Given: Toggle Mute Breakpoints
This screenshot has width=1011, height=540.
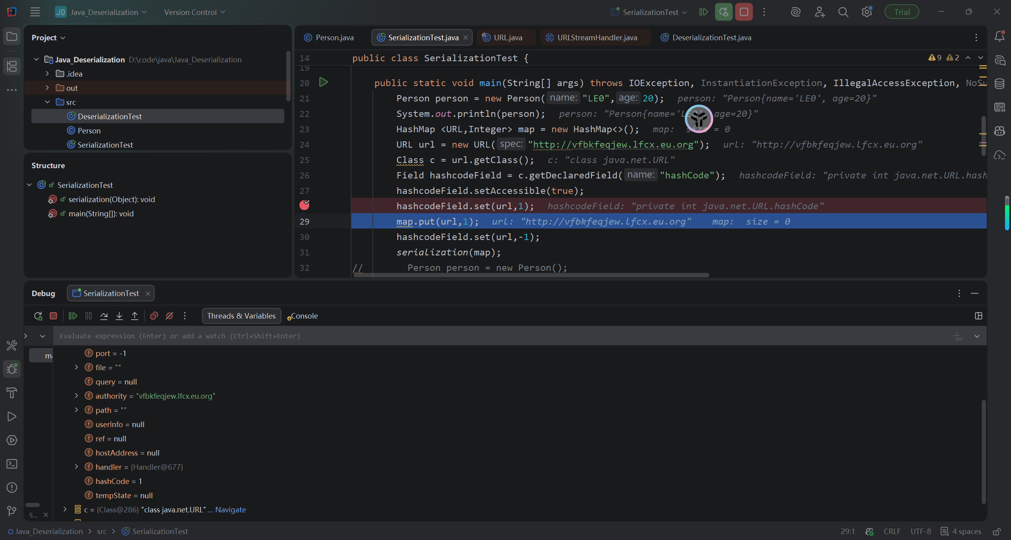Looking at the screenshot, I should click(x=169, y=316).
